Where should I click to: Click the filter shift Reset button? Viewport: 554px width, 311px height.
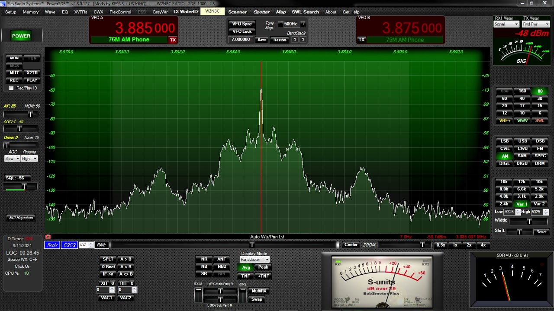tap(541, 232)
